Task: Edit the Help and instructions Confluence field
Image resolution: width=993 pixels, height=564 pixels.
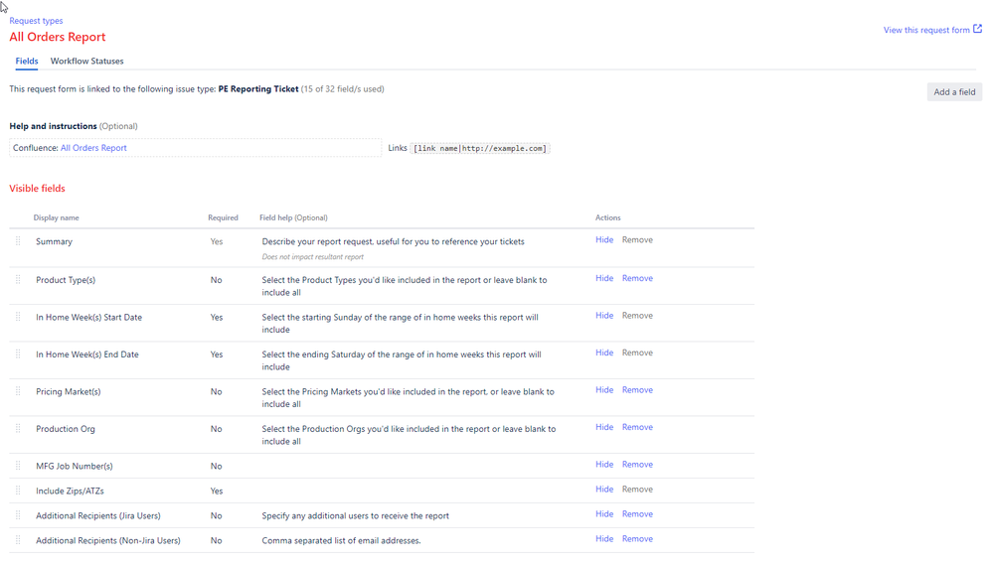Action: coord(195,148)
